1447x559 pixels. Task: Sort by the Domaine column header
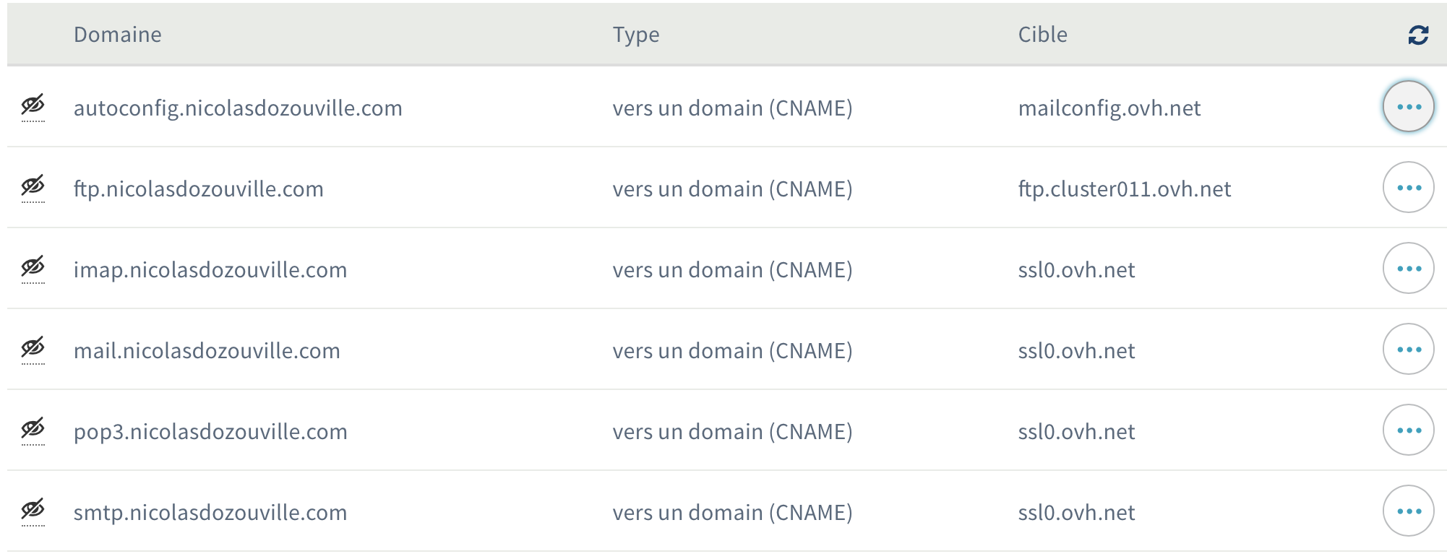[117, 35]
